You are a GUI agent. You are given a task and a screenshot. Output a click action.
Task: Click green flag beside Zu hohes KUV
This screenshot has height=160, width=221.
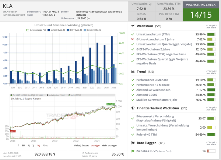[x=133, y=151]
